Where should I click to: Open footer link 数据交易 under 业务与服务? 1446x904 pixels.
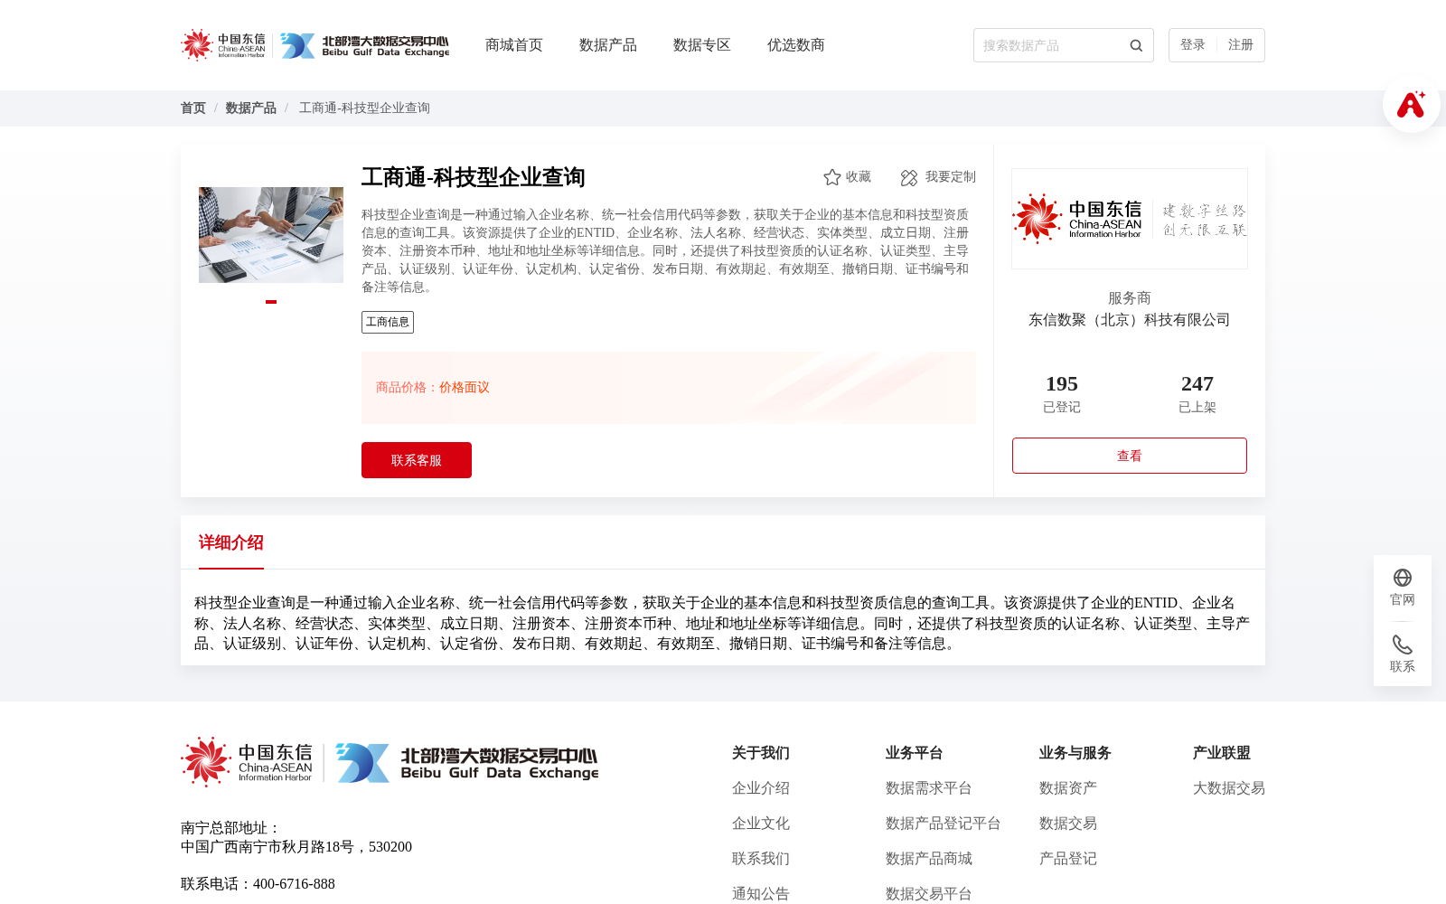(1068, 824)
